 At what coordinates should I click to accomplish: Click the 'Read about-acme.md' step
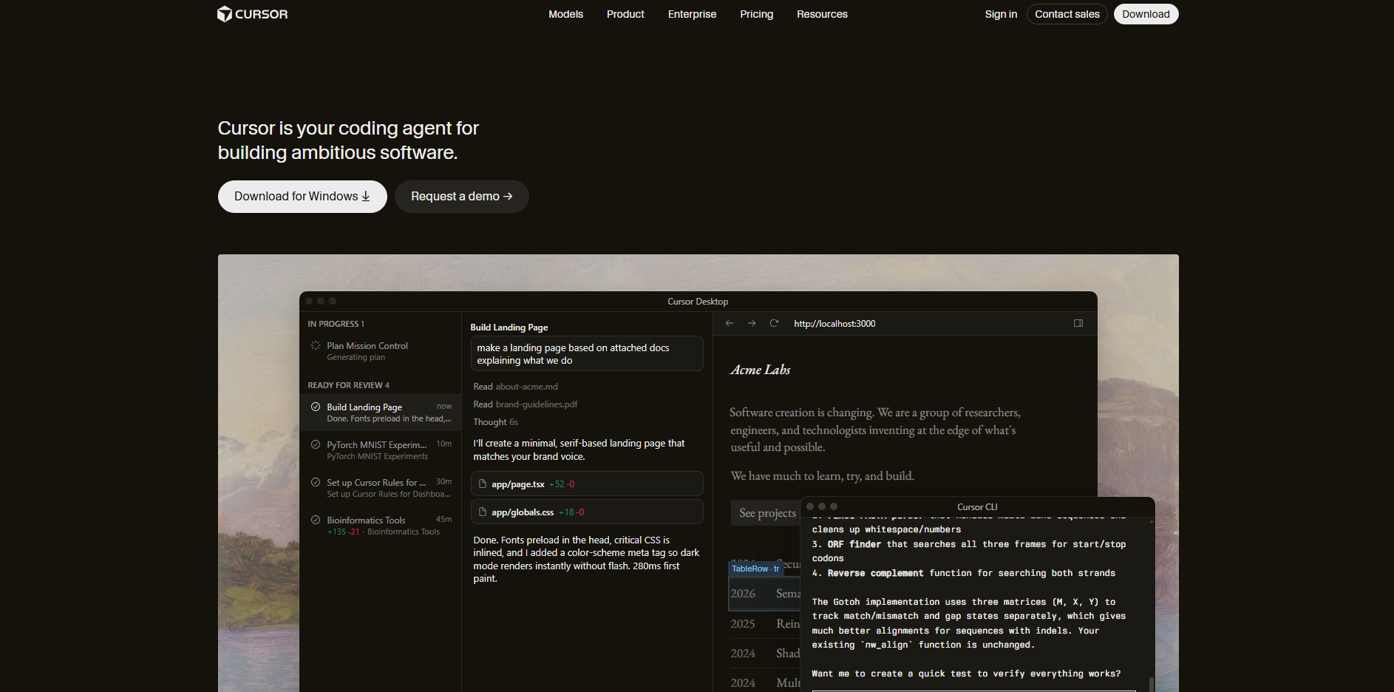click(516, 387)
